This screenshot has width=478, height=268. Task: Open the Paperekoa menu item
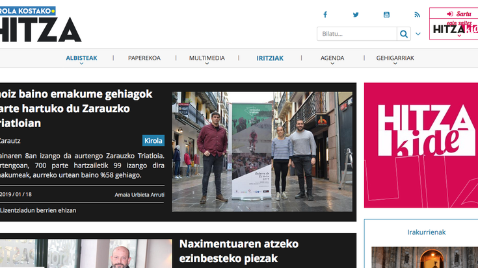pyautogui.click(x=144, y=58)
